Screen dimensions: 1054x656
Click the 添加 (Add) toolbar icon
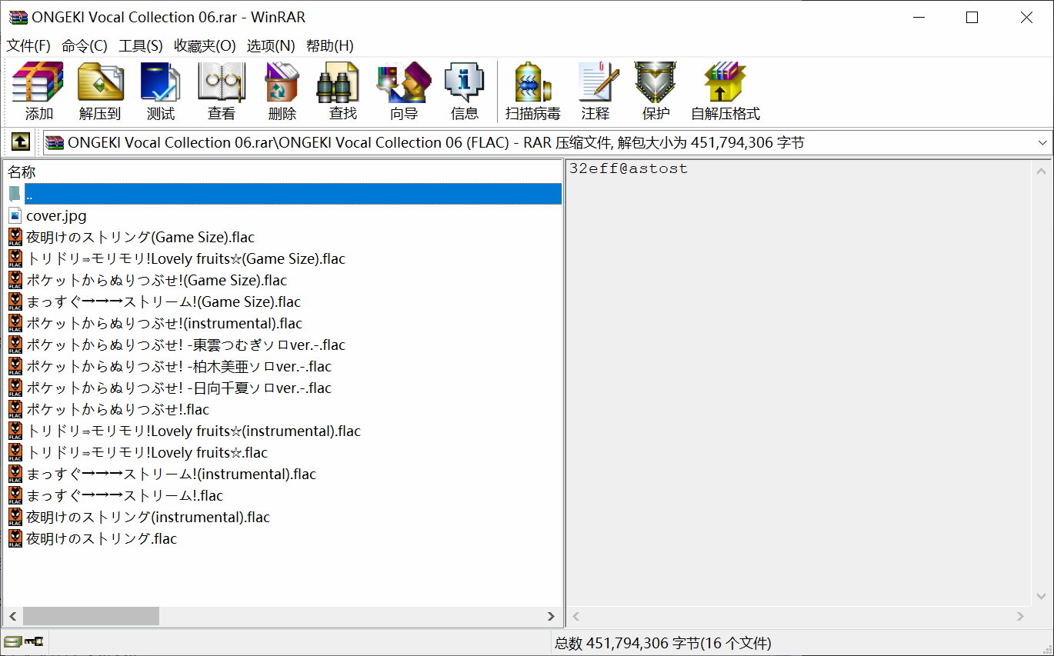[38, 91]
